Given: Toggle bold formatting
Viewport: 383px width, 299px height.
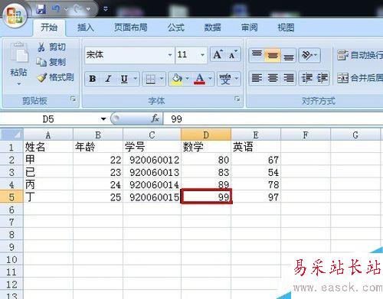Looking at the screenshot, I should pos(93,79).
